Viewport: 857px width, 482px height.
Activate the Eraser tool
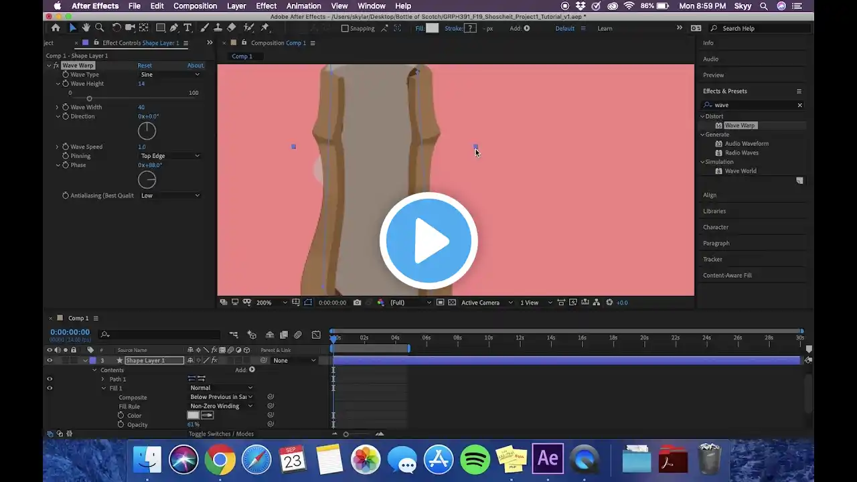[x=232, y=28]
